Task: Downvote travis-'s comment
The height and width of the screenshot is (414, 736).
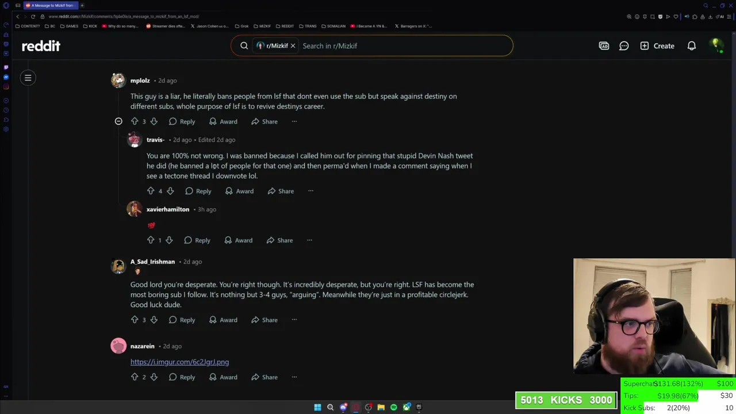Action: coord(170,191)
